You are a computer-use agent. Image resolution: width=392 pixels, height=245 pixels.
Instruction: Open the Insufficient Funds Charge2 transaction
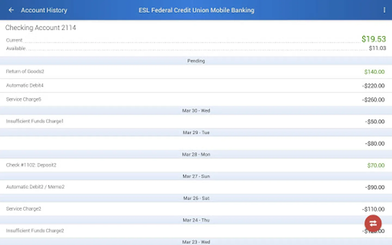[196, 231]
